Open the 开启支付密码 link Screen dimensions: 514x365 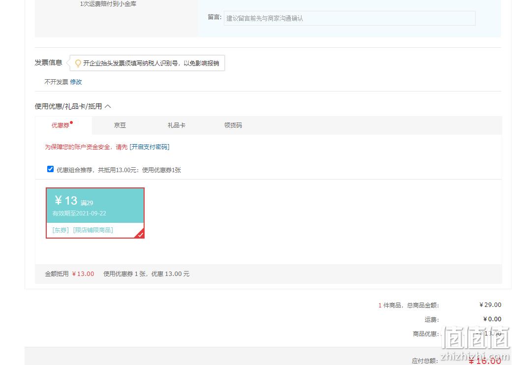(150, 147)
